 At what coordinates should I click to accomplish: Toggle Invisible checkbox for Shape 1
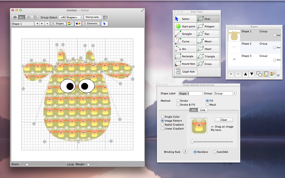point(274,35)
